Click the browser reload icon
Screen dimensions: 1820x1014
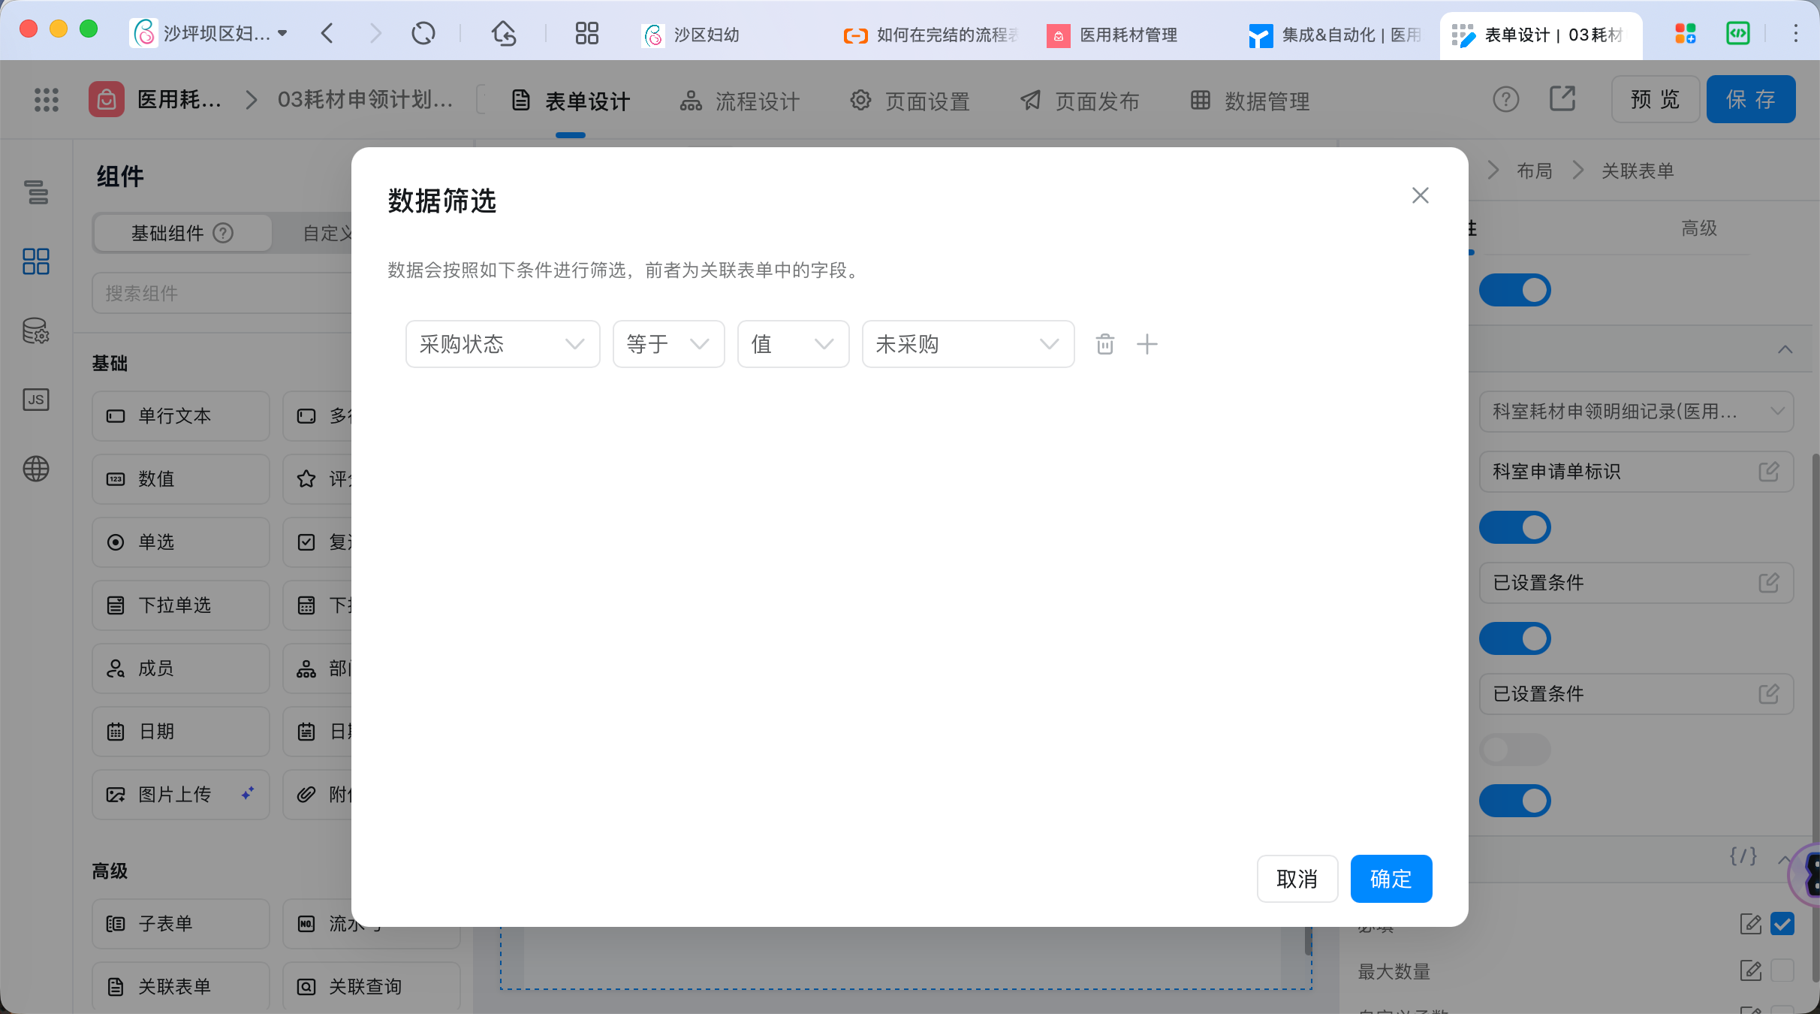[x=423, y=33]
